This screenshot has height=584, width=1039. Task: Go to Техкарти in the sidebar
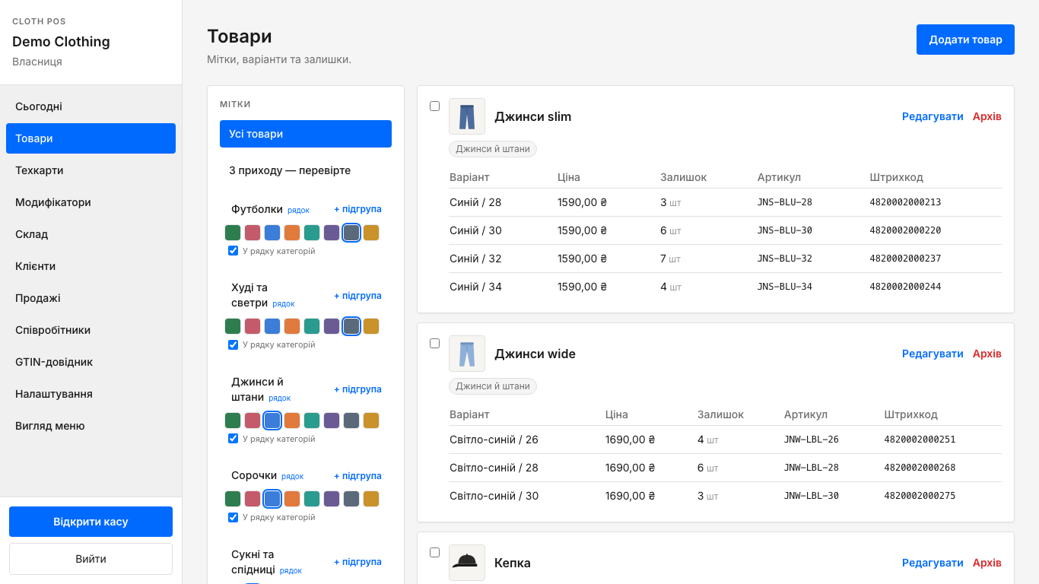[91, 170]
